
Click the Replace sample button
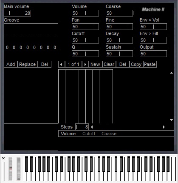click(x=28, y=64)
